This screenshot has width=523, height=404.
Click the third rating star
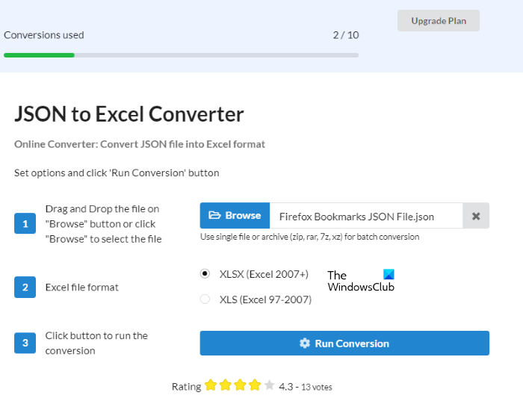[x=240, y=385]
